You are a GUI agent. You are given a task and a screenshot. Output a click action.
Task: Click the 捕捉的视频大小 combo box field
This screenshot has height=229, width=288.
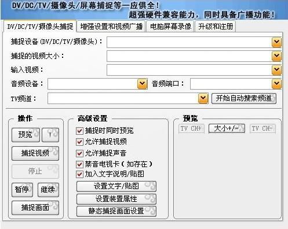coord(194,56)
